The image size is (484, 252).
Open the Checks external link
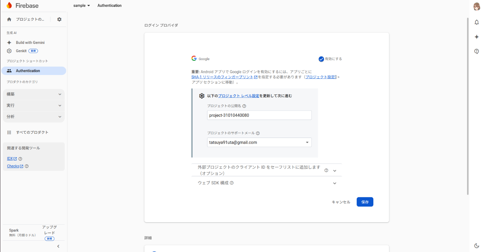point(15,166)
